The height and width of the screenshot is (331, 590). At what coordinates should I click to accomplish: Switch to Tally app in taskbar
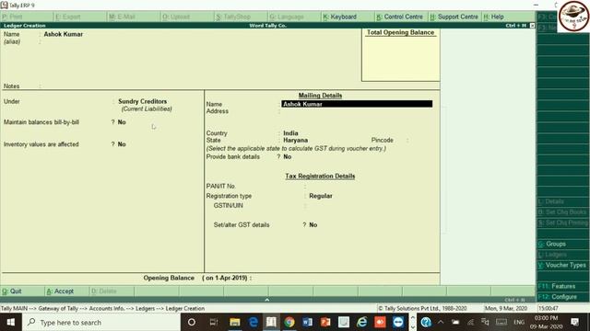[x=271, y=322]
